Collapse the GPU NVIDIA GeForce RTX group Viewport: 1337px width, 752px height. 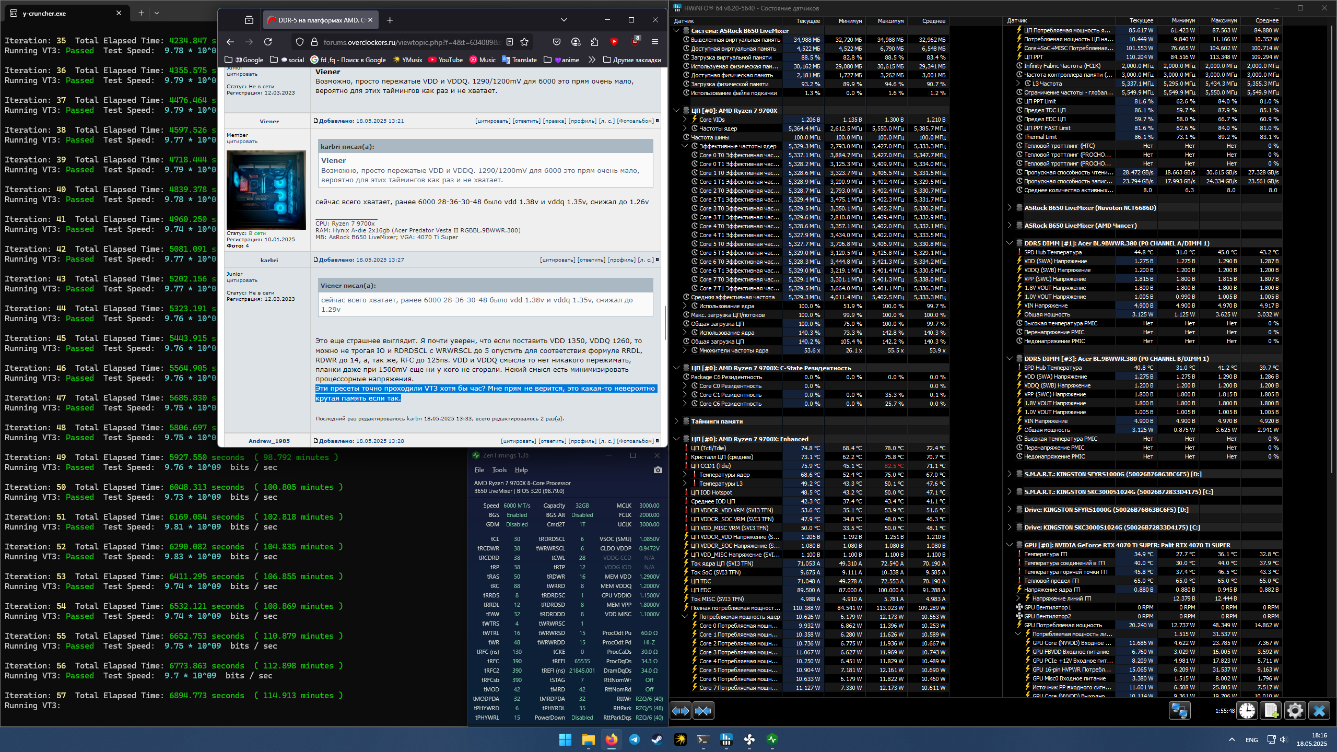1010,545
